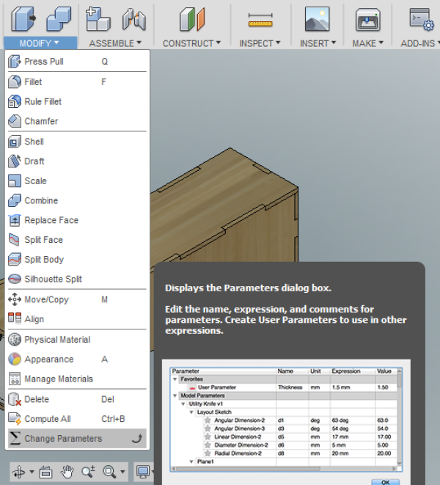Expand the ASSEMBLE dropdown

pyautogui.click(x=115, y=43)
